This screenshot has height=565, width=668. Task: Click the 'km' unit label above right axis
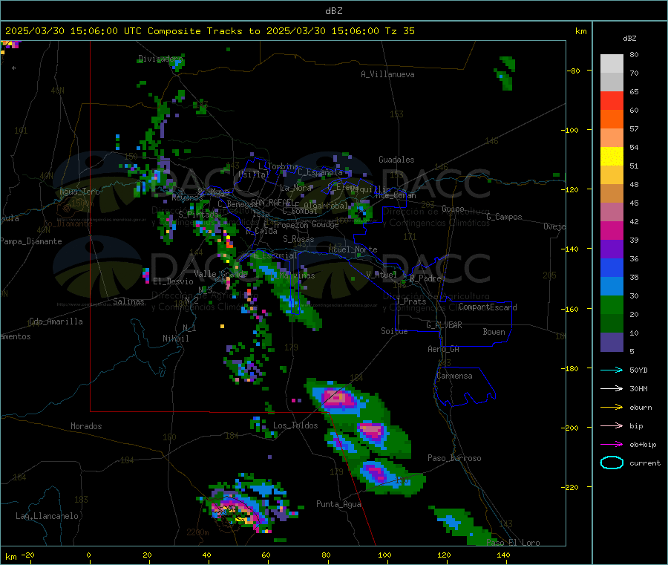point(580,31)
